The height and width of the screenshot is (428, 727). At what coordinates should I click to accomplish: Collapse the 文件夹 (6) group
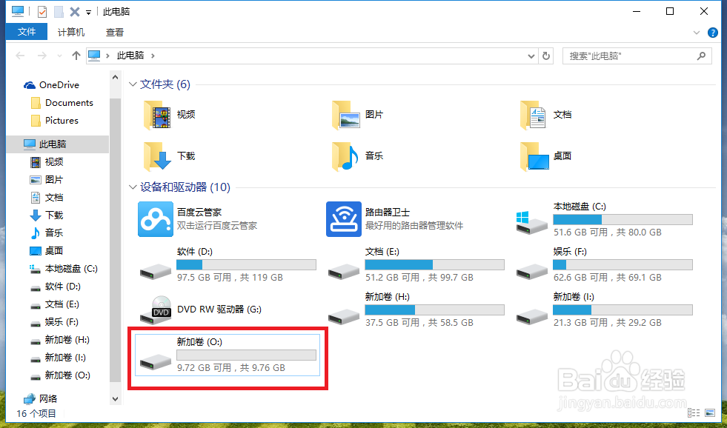click(133, 84)
